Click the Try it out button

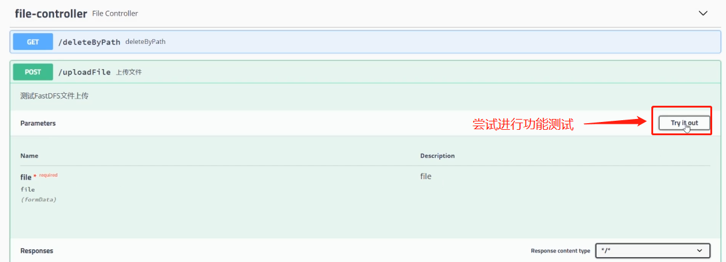[x=684, y=123]
